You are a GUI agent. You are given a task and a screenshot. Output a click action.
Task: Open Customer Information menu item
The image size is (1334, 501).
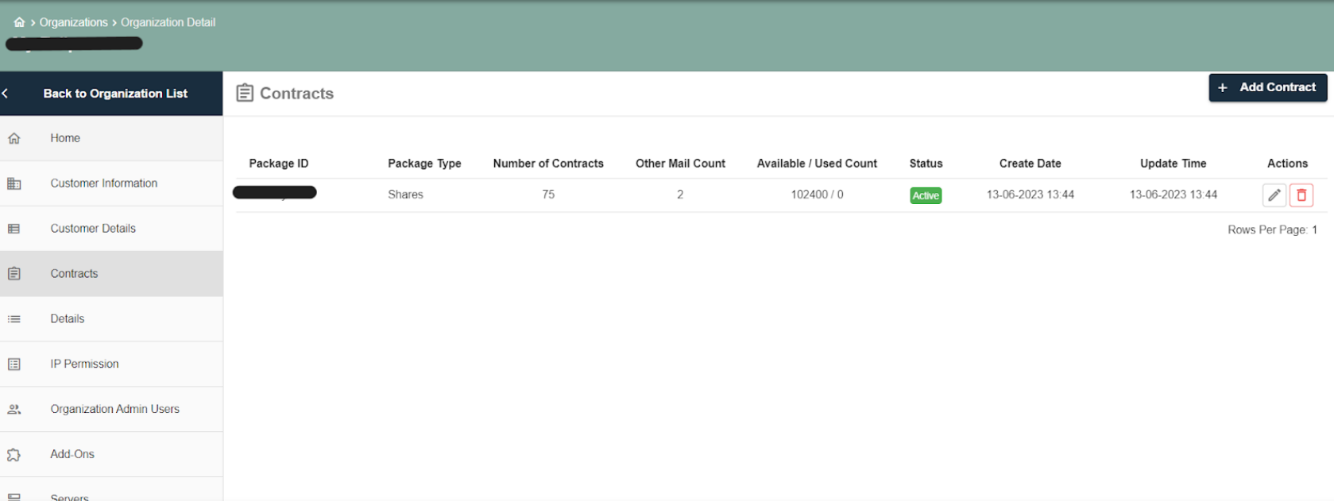(111, 183)
